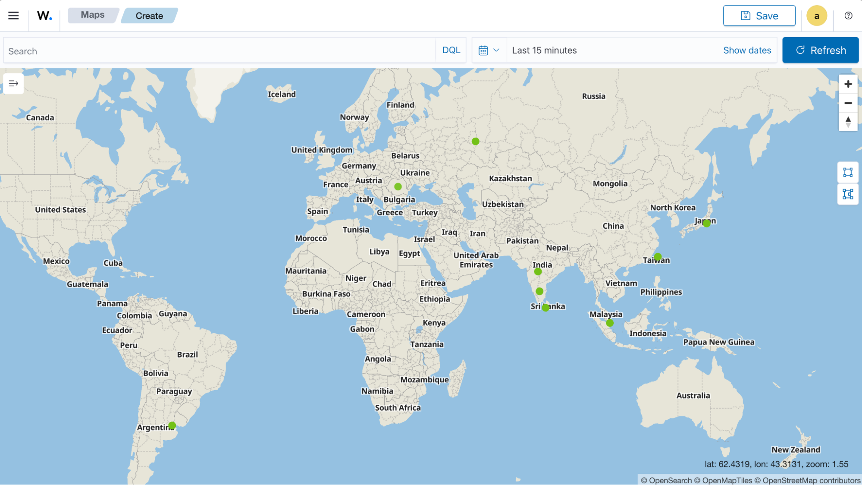
Task: Open the application navigation hamburger menu
Action: click(x=13, y=16)
